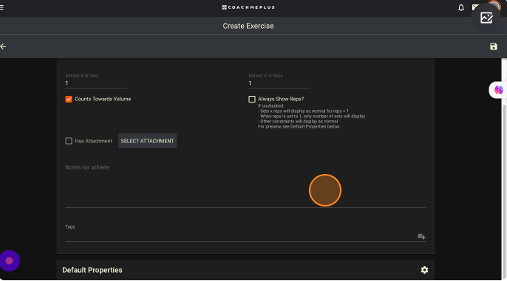Click the add tag icon in the Tags field
This screenshot has width=507, height=281.
click(x=421, y=237)
